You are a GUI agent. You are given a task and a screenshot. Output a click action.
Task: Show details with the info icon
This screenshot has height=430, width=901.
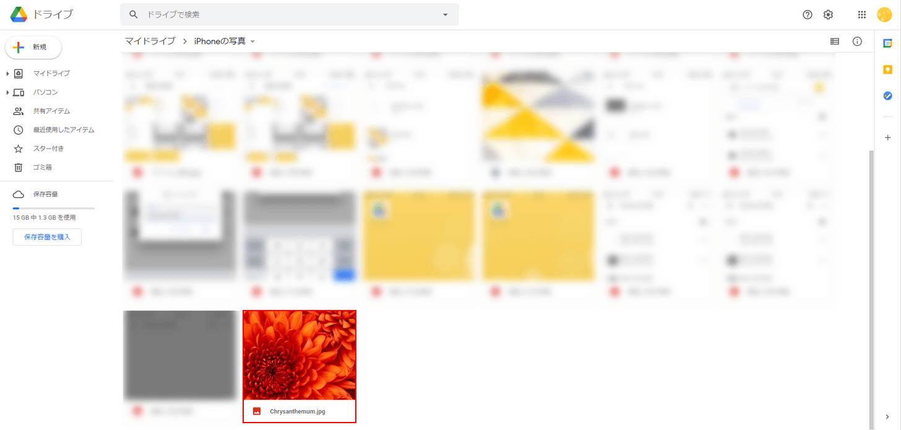(857, 41)
